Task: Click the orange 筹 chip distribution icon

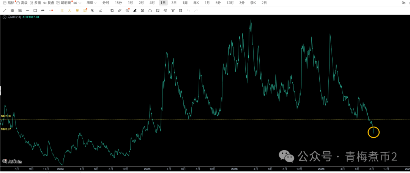Action: pyautogui.click(x=77, y=11)
